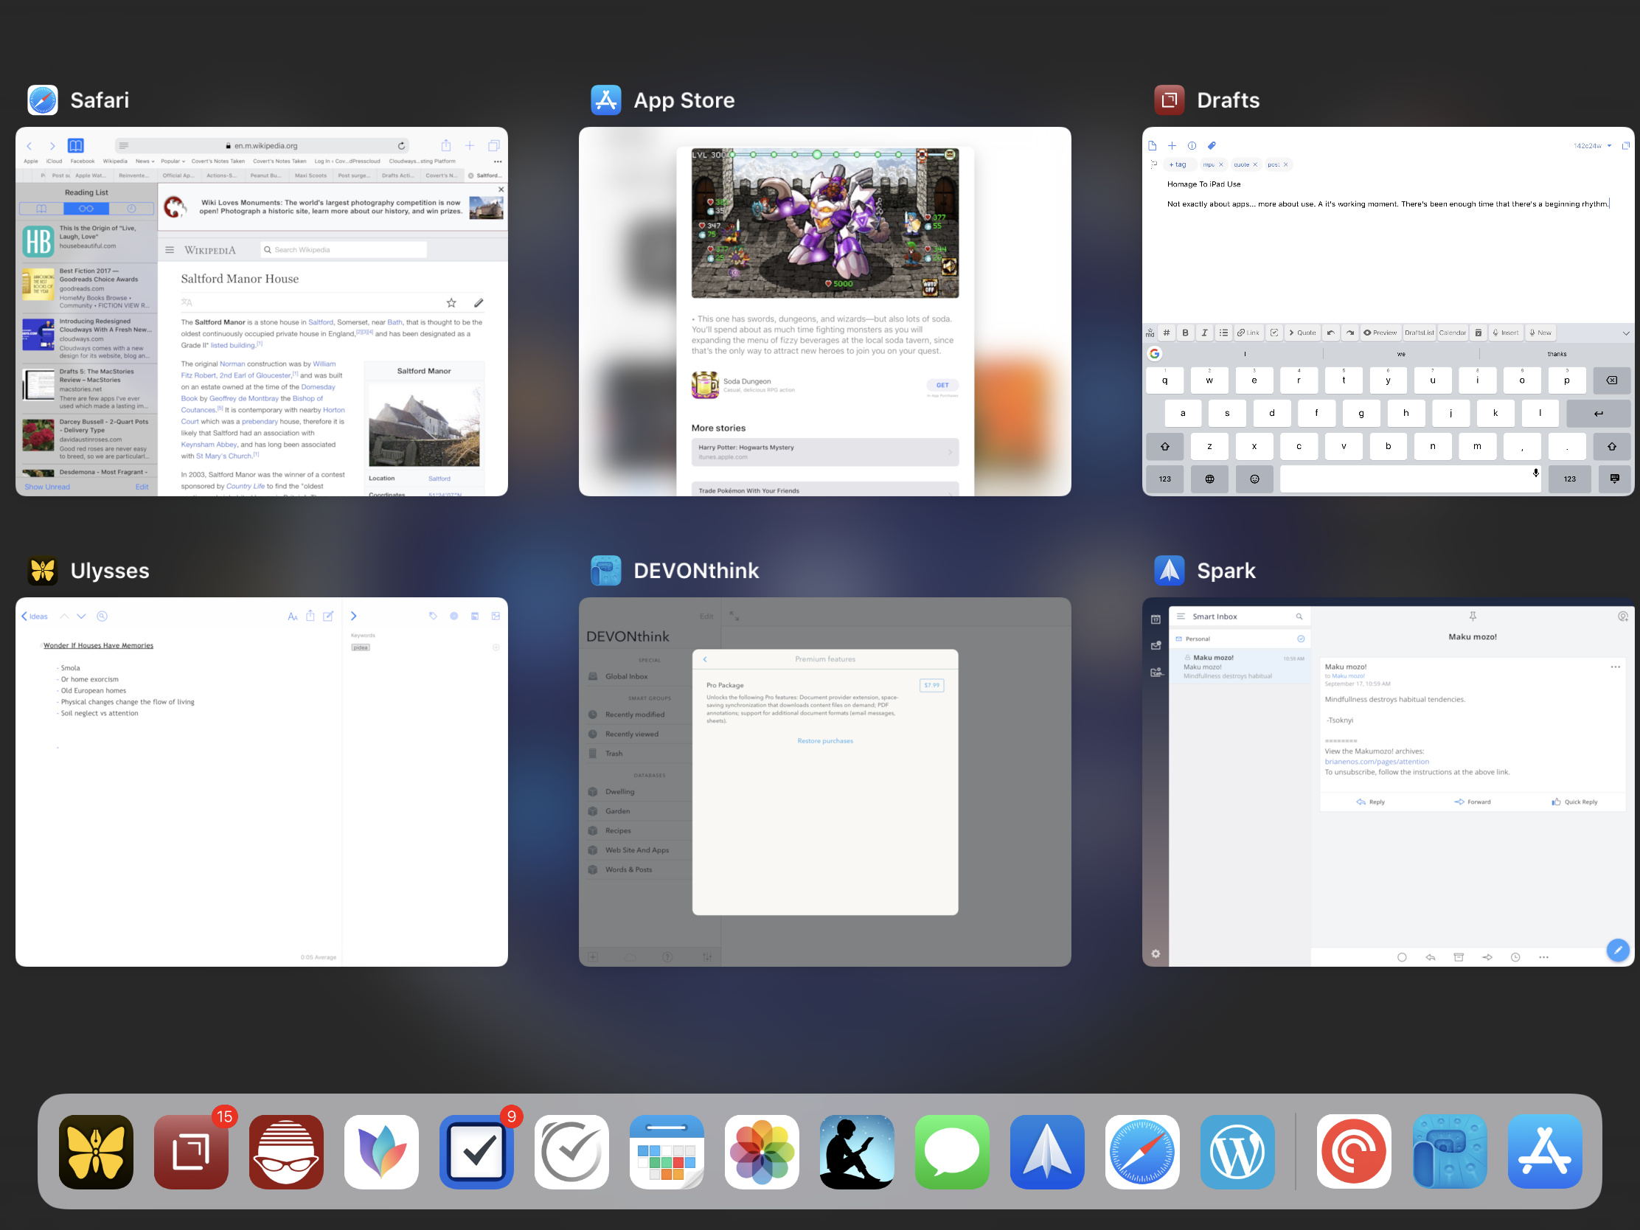Click Restore purchases link

point(824,740)
